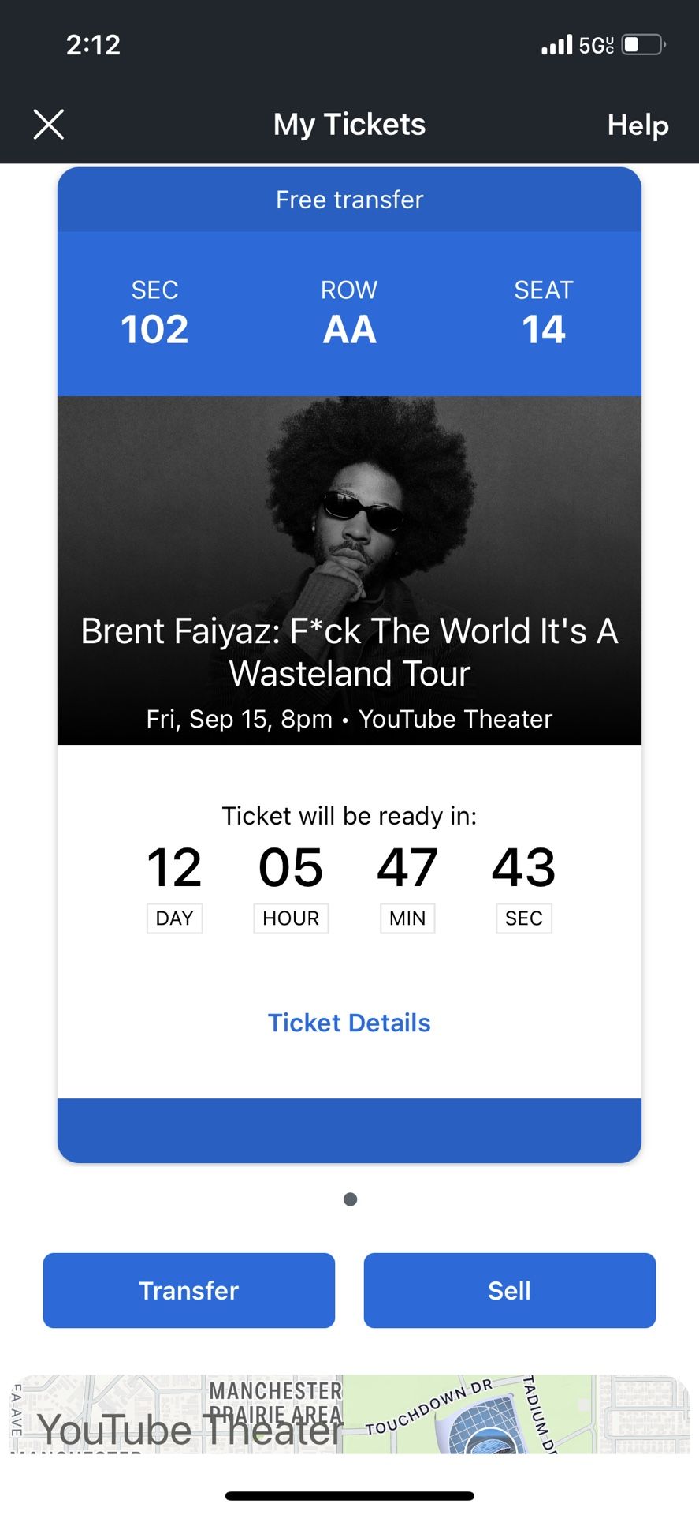The width and height of the screenshot is (699, 1515).
Task: Tap the seat 14 label
Action: (x=544, y=315)
